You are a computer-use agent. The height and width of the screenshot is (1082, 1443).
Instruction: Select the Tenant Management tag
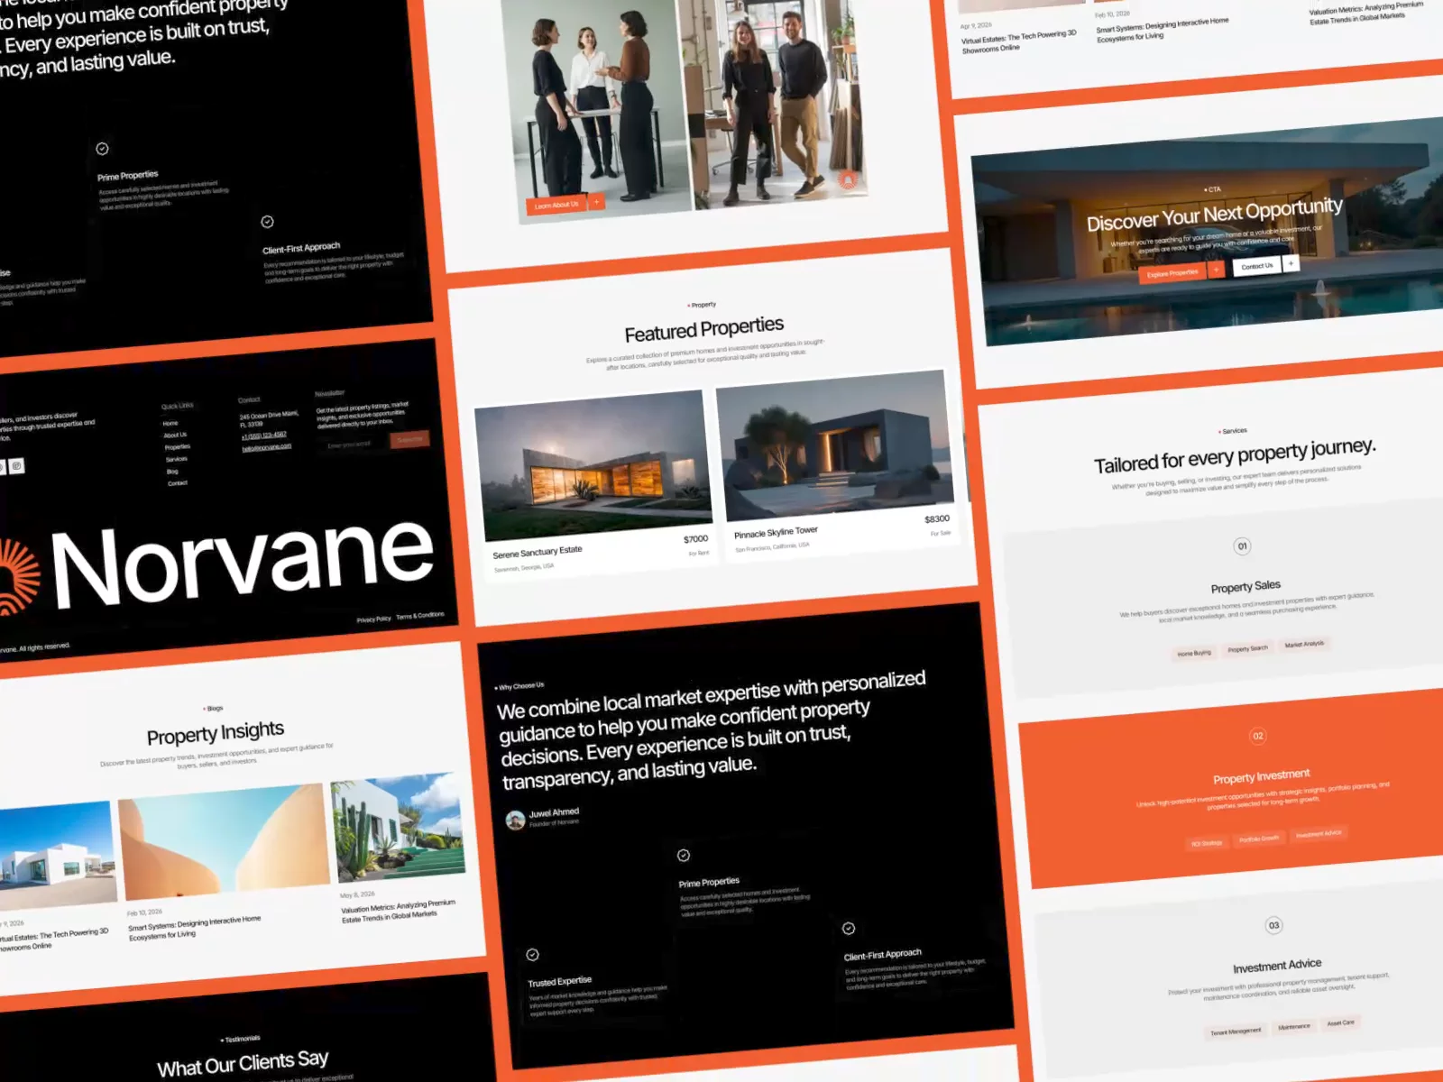click(1236, 1032)
